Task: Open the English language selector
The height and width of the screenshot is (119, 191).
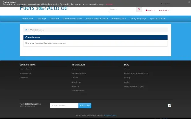Action: (x=165, y=3)
